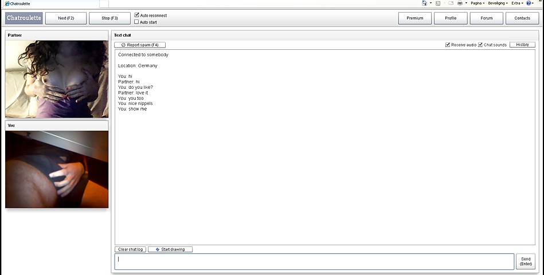Click the Stop (F3) button
This screenshot has height=275, width=544.
click(109, 18)
